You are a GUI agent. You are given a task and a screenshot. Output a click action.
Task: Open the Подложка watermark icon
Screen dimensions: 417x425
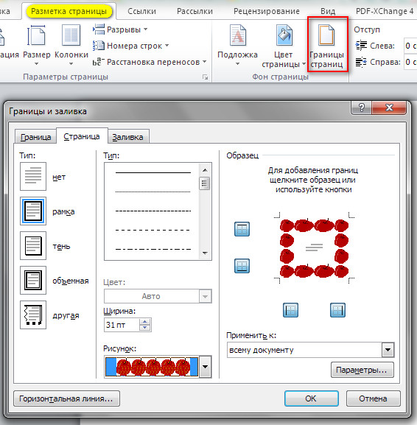pyautogui.click(x=238, y=35)
